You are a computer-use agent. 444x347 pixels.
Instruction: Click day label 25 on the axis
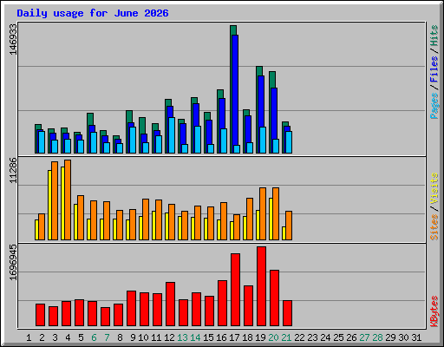338,337
